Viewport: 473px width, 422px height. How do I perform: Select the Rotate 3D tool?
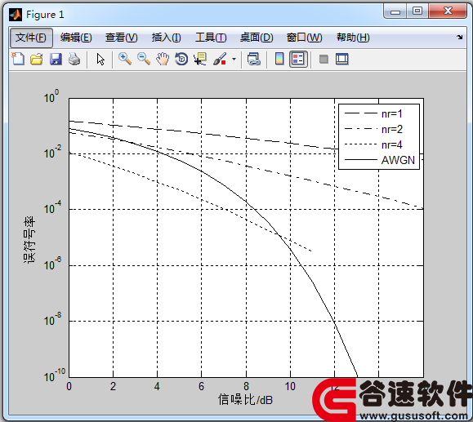coord(181,59)
